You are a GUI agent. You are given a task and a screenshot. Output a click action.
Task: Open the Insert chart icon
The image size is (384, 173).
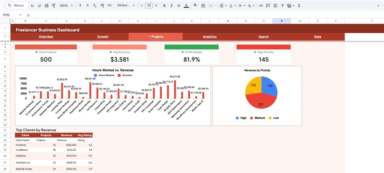[275, 5]
